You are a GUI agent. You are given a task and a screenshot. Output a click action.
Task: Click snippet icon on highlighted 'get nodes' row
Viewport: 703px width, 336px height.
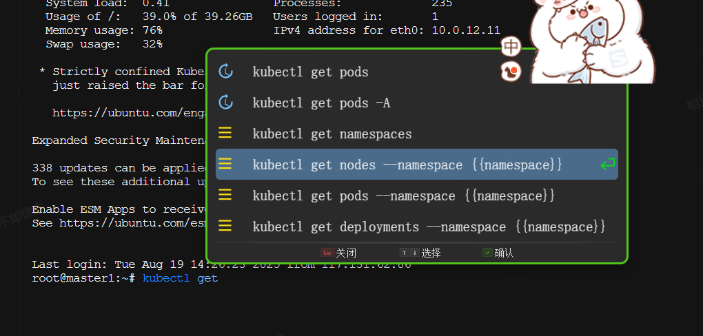click(x=225, y=164)
